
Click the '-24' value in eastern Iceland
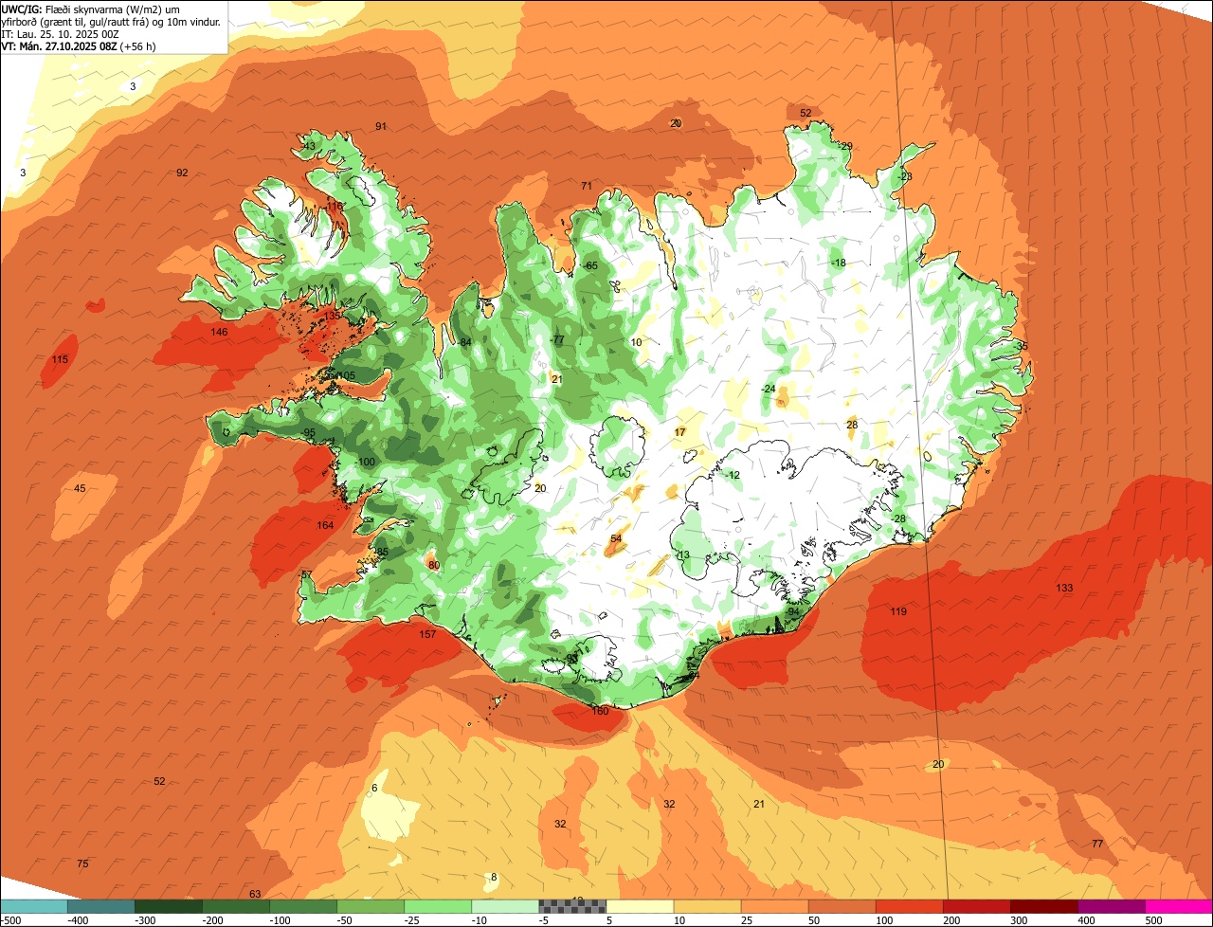coord(769,389)
